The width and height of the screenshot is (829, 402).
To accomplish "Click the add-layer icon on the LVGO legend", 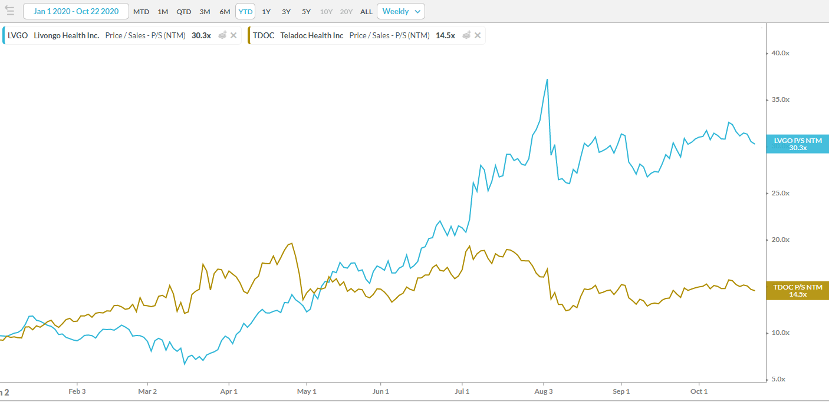I will tap(222, 35).
